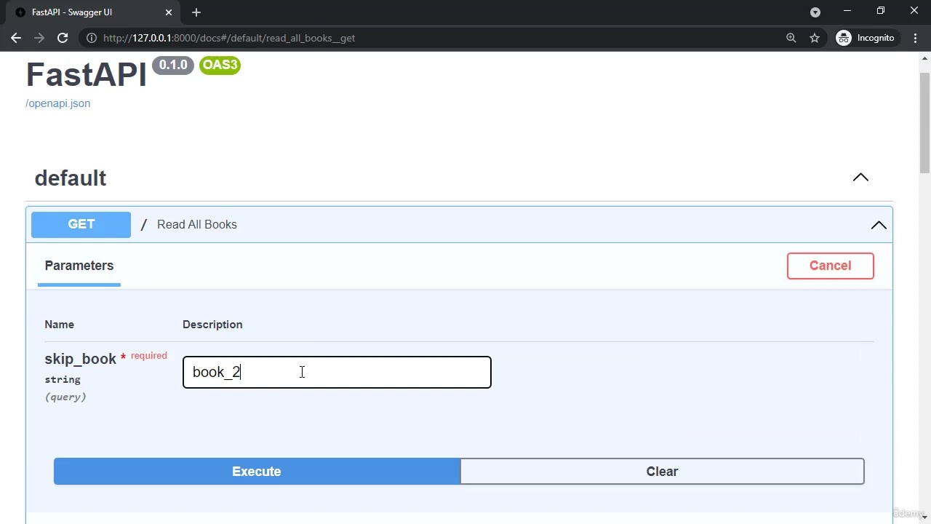Open the /openapi.json link
This screenshot has height=524, width=931.
tap(58, 103)
